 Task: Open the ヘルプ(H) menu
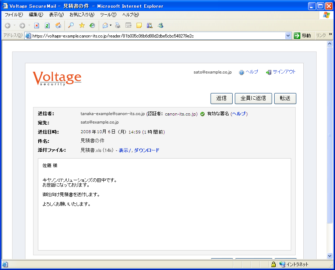tap(131, 15)
